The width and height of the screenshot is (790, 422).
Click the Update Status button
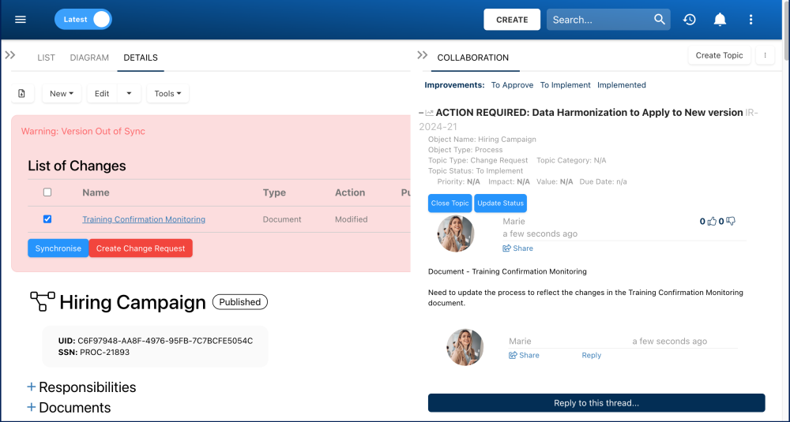point(500,204)
